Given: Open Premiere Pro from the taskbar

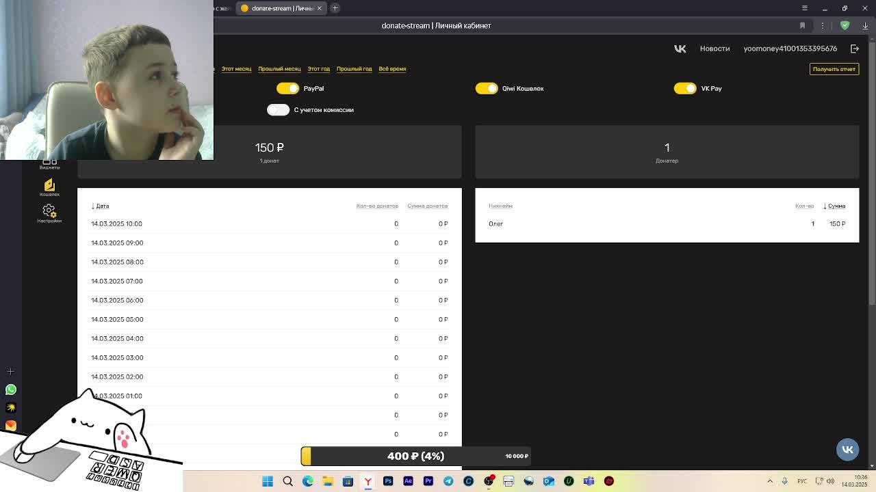Looking at the screenshot, I should click(428, 481).
